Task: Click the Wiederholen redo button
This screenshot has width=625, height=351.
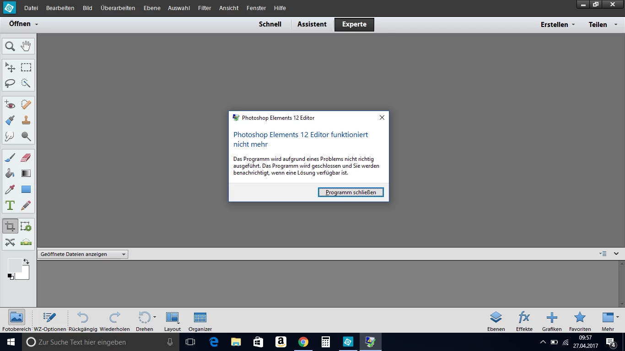Action: click(115, 321)
